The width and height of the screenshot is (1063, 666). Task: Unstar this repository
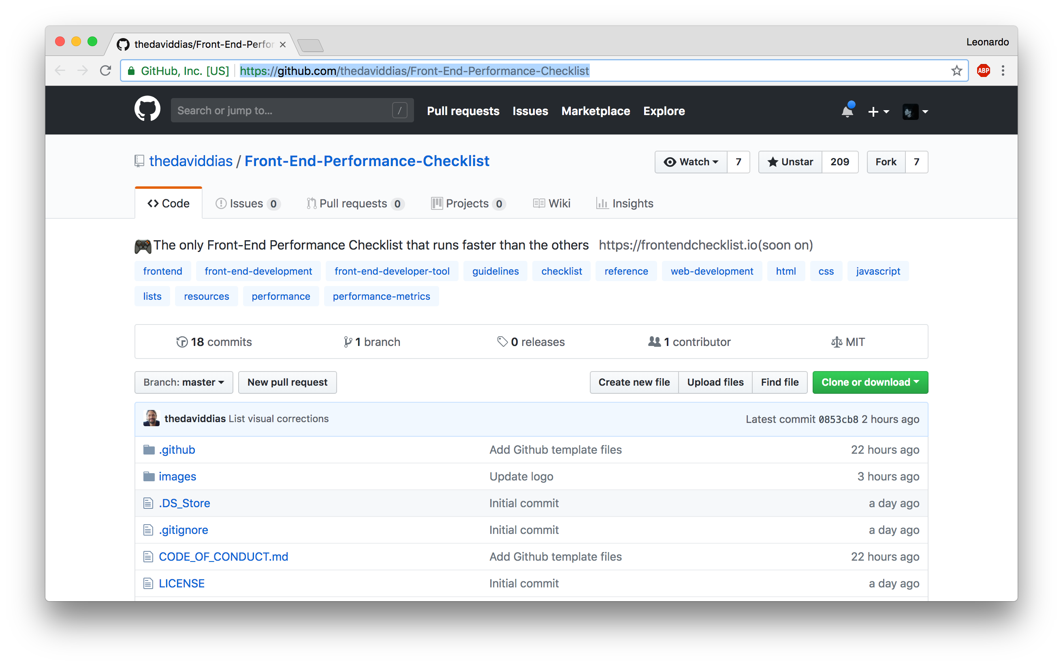tap(790, 162)
